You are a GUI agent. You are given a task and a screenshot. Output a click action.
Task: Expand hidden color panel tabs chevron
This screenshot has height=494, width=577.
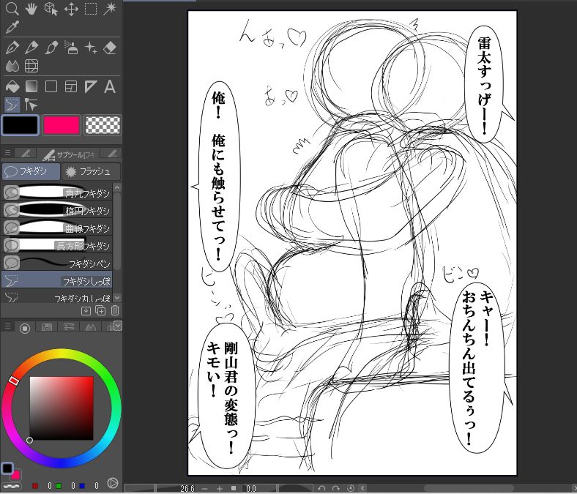(x=117, y=325)
